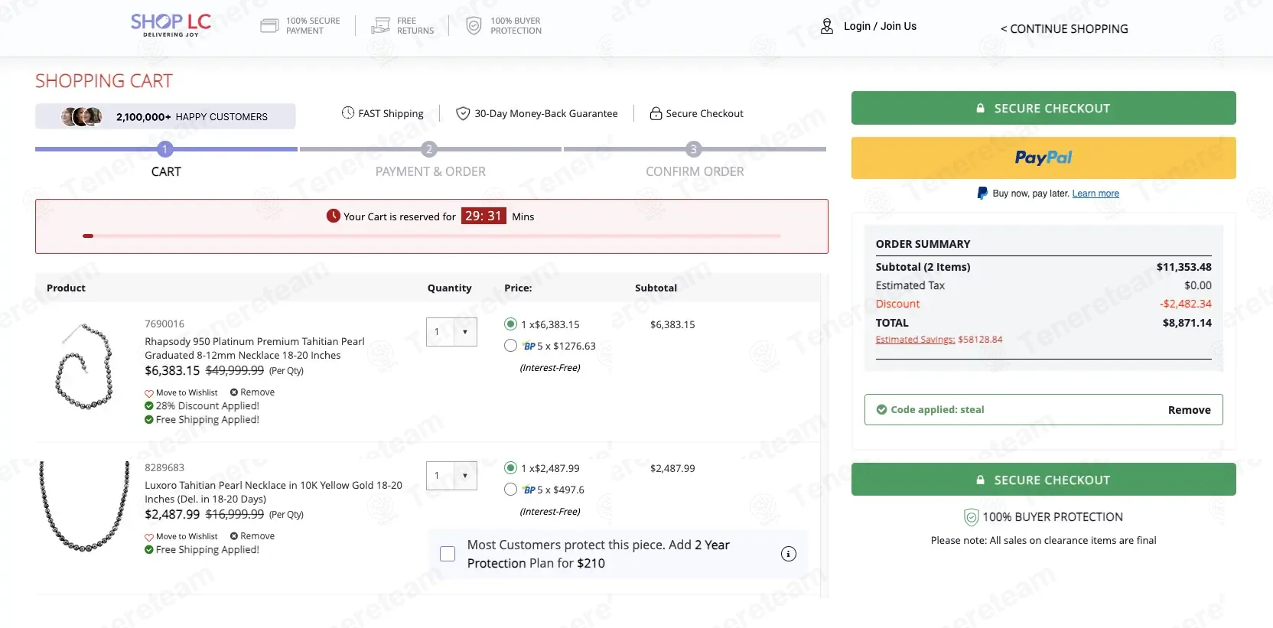Click the secure payment card icon
This screenshot has width=1273, height=628.
(269, 26)
